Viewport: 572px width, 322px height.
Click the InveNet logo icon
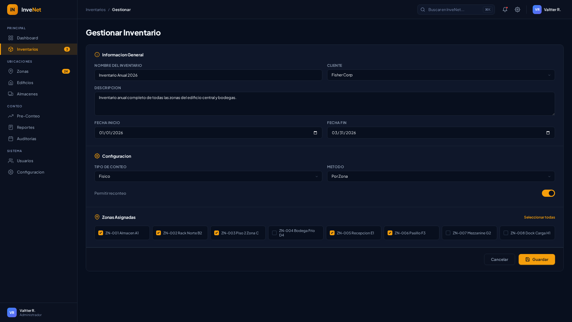pos(13,10)
